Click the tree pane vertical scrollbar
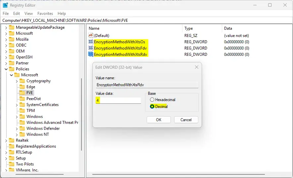Screen dimensions: 293x178 point(81,114)
